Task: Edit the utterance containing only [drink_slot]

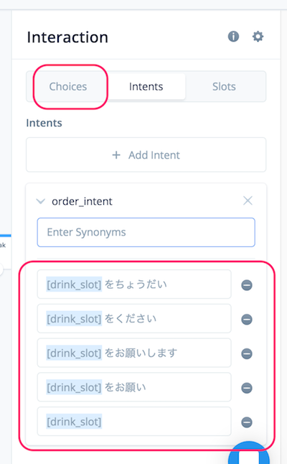Action: (134, 422)
